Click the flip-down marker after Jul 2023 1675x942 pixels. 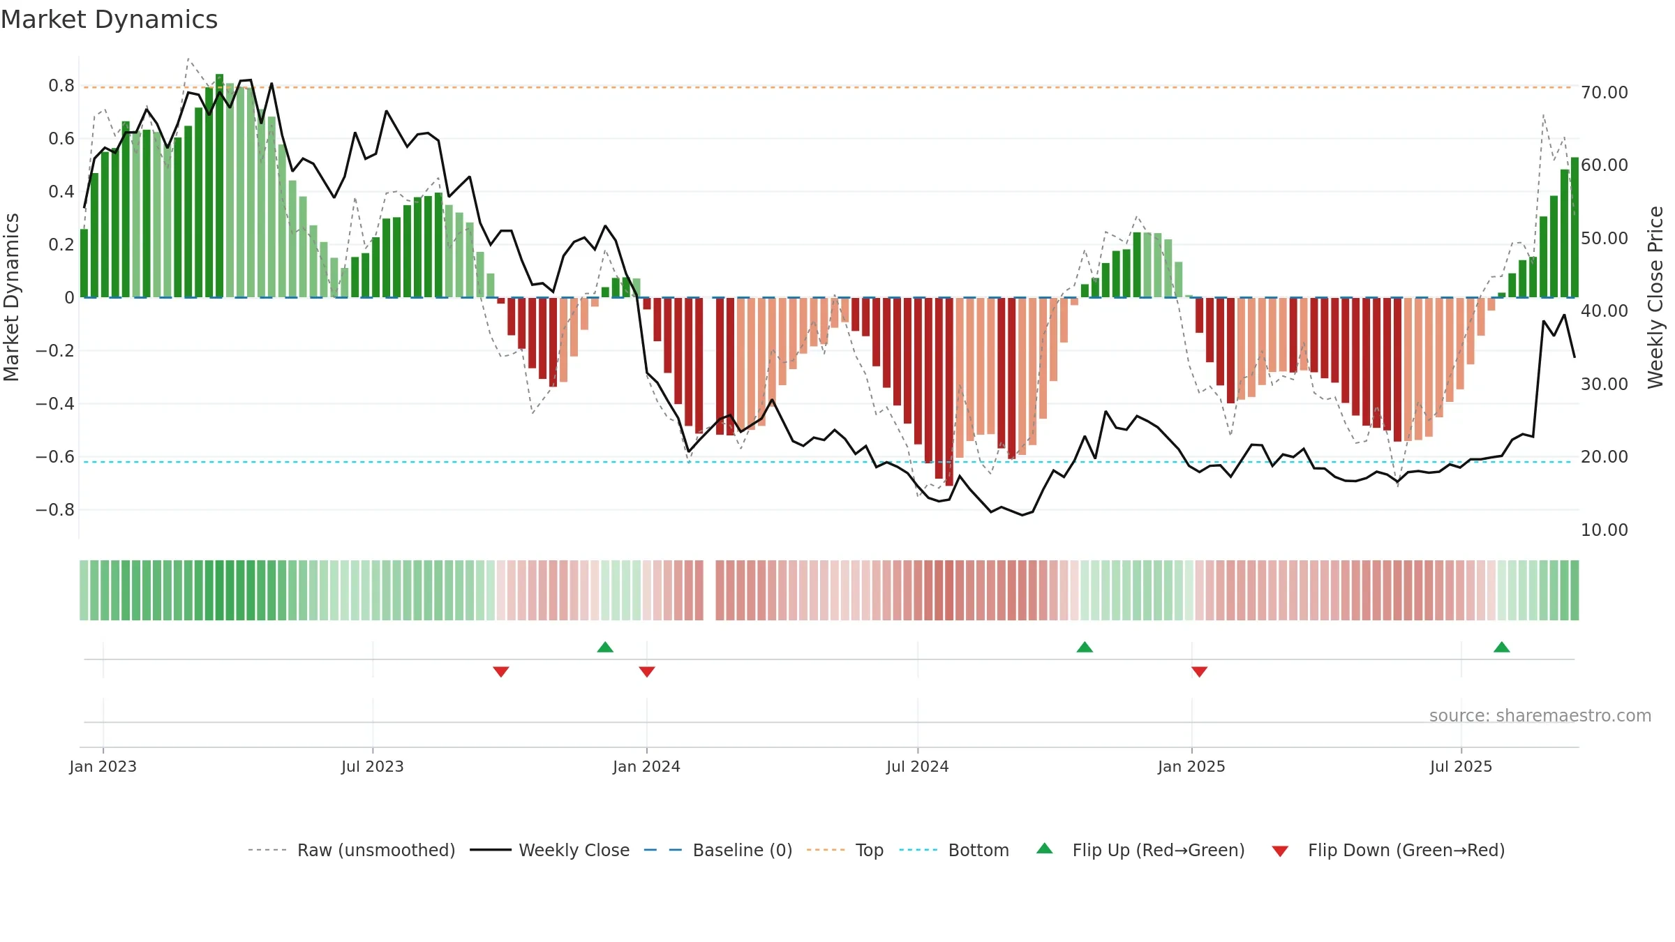click(x=501, y=671)
